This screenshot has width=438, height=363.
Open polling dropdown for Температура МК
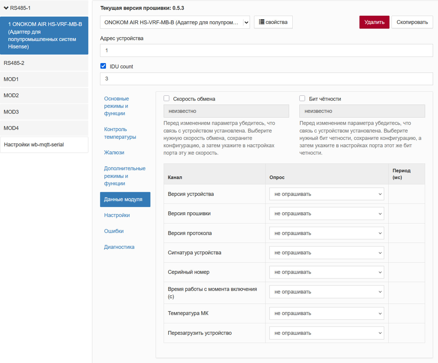point(326,313)
